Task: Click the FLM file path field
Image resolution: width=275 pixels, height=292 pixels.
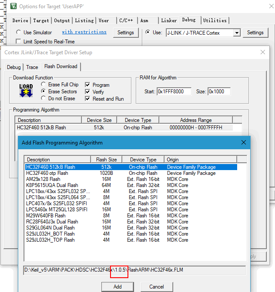Action: point(134,270)
